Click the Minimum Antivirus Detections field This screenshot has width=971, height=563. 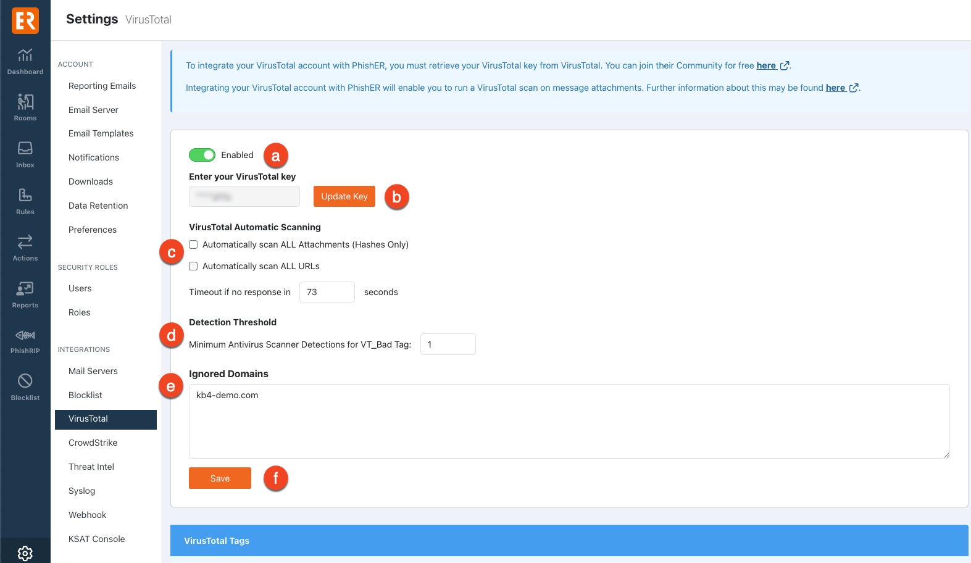(448, 344)
